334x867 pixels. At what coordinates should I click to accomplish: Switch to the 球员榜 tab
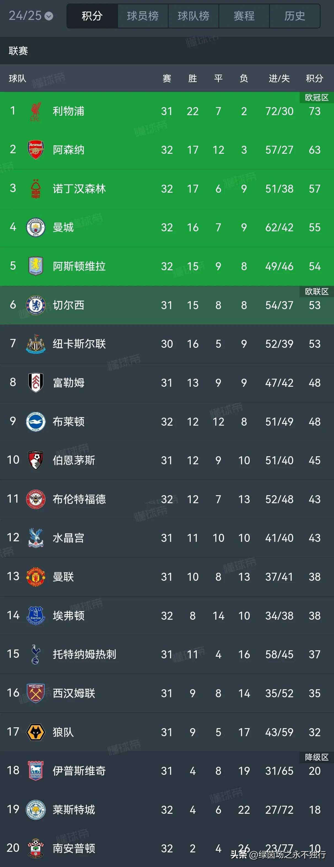(x=142, y=15)
